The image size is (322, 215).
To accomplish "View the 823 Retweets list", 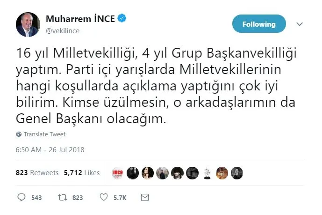I will [x=37, y=172].
